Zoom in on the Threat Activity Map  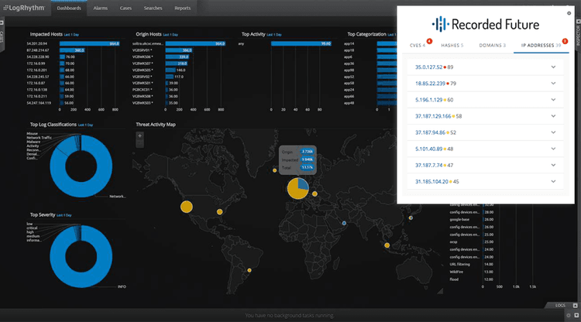click(x=139, y=136)
